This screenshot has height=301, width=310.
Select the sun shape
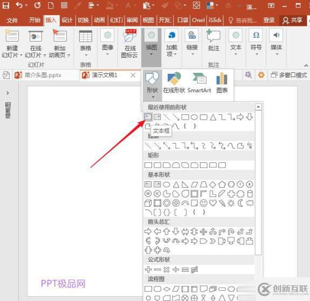pos(231,203)
